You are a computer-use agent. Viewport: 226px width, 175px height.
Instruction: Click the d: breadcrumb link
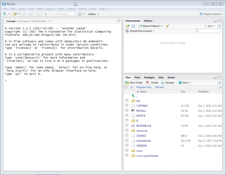(131, 87)
